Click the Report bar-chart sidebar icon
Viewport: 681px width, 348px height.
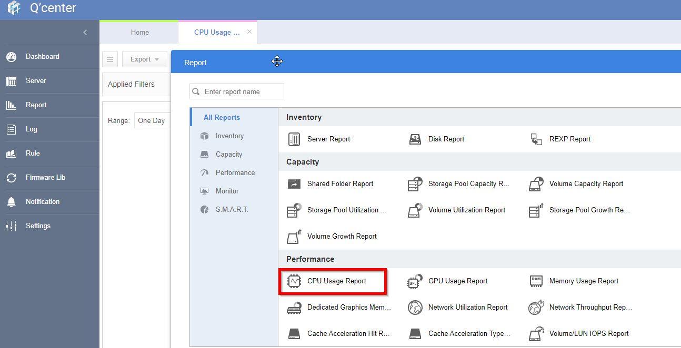(12, 105)
